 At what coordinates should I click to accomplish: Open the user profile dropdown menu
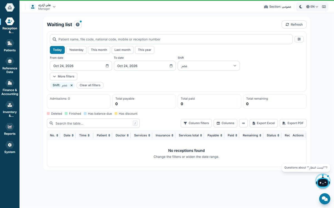43,7
